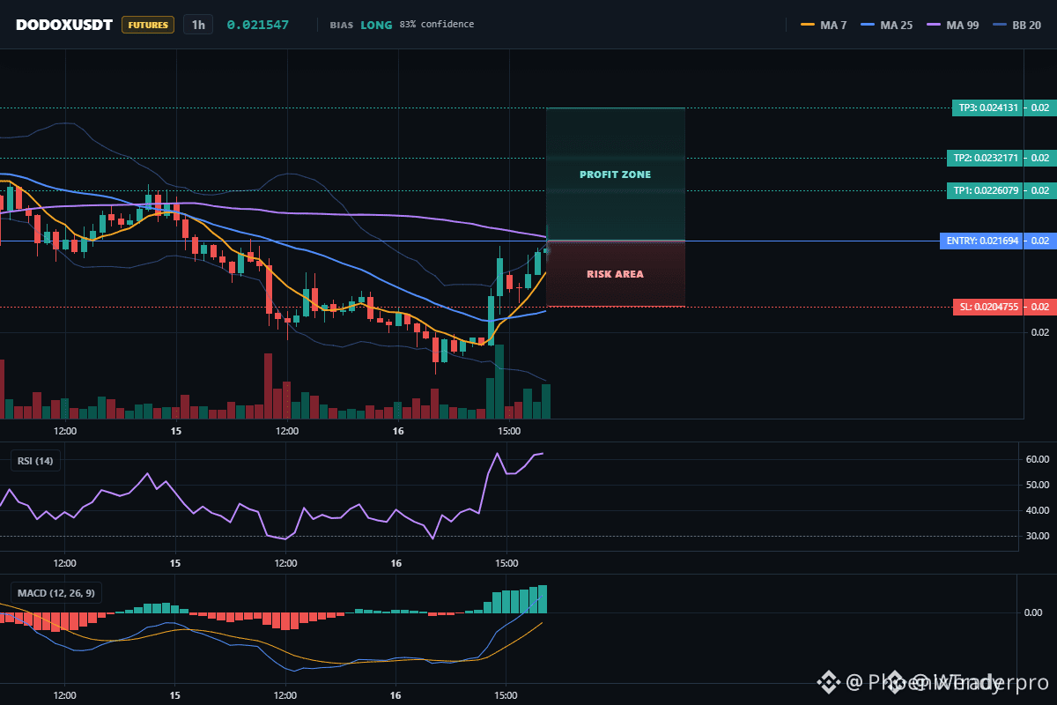Click the TP3: 0.024131 price label
The height and width of the screenshot is (705, 1057).
tap(987, 108)
